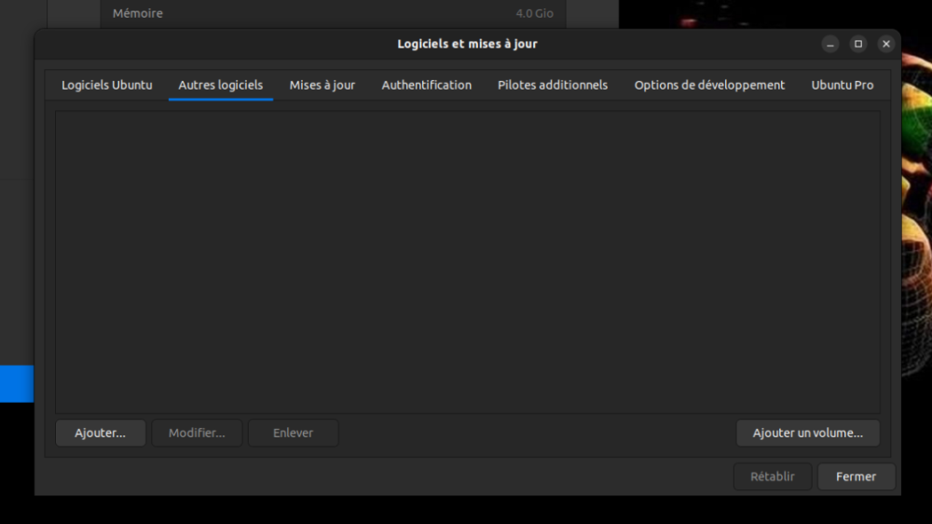The width and height of the screenshot is (932, 524).
Task: Open the Ubuntu Pro tab
Action: pos(843,85)
